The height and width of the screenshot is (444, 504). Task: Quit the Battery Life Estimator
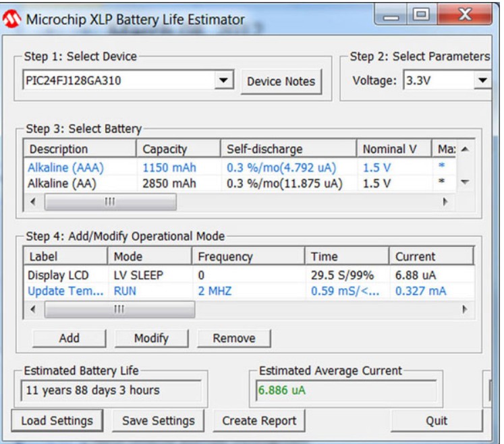(437, 420)
